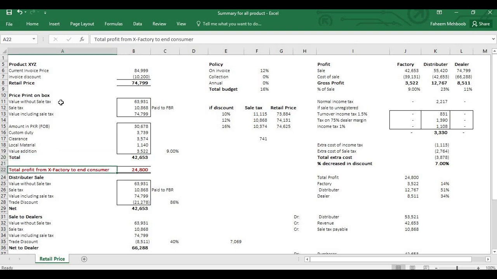Select the 'Turnover income tax 1.5%' cell
This screenshot has width=497, height=279.
point(353,114)
